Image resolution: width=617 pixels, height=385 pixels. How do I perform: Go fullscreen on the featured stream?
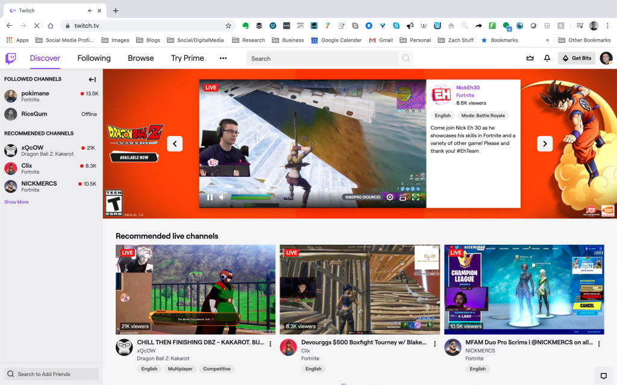pyautogui.click(x=416, y=197)
